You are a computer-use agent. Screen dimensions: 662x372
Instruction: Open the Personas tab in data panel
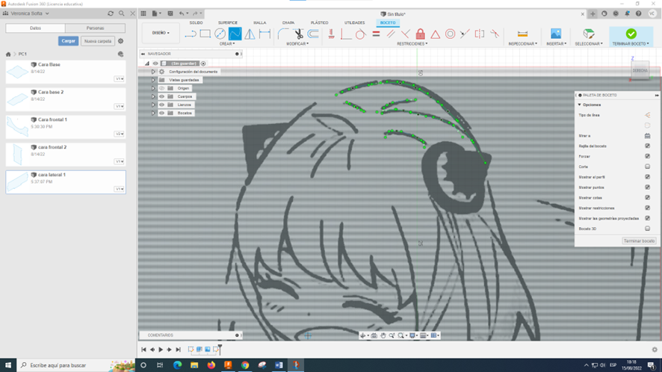pos(95,28)
